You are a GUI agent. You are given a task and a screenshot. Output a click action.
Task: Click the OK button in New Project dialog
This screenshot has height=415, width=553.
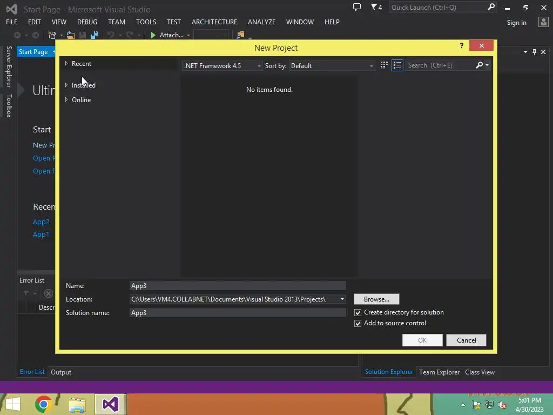[422, 340]
